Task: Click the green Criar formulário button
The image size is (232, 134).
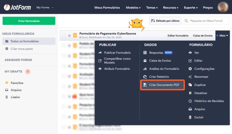Action: [x=29, y=21]
